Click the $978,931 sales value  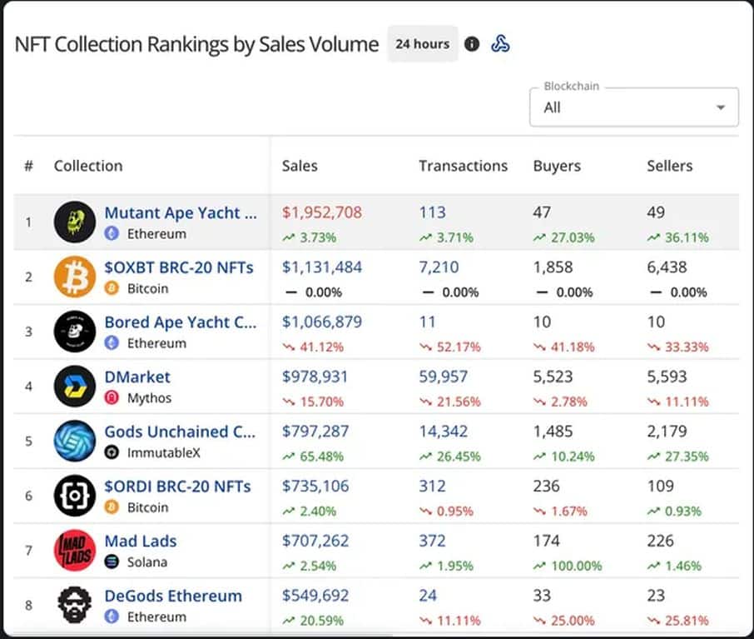(x=315, y=377)
